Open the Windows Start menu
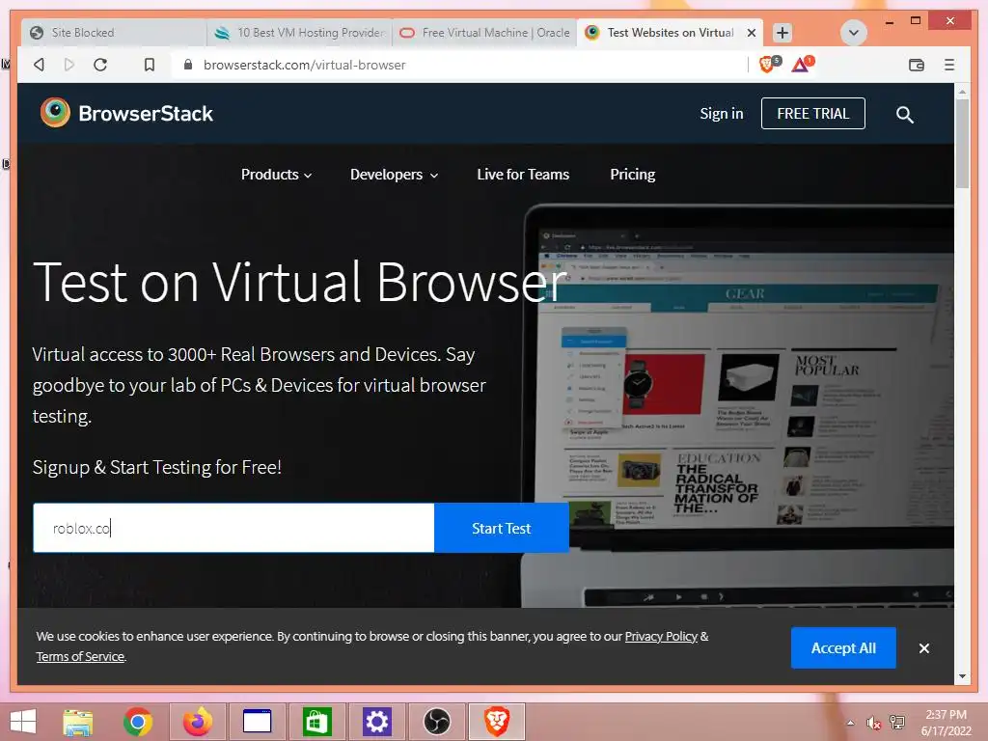Screen dimensions: 988x741 click(x=23, y=722)
